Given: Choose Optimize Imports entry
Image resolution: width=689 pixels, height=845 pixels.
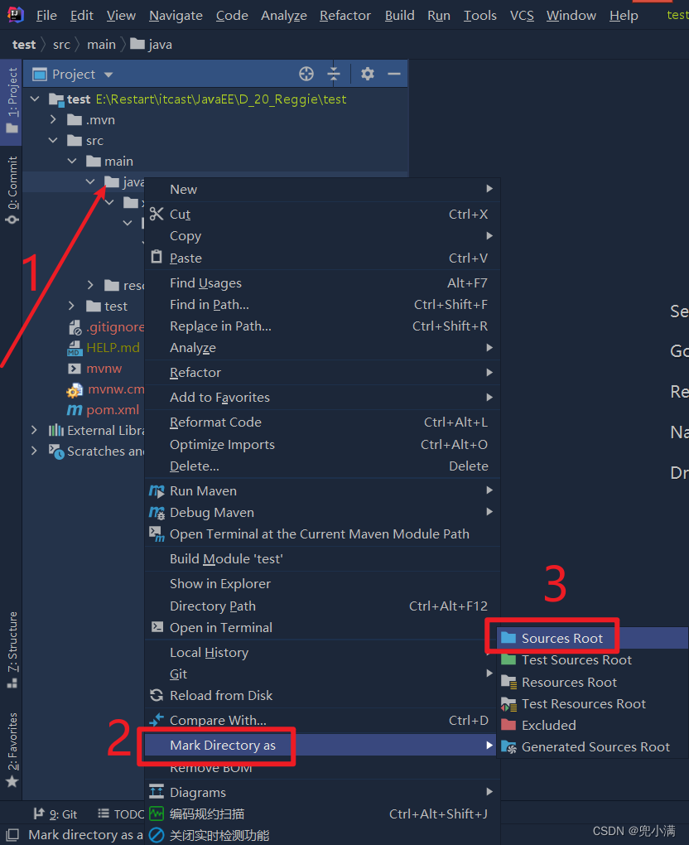Looking at the screenshot, I should (x=322, y=445).
